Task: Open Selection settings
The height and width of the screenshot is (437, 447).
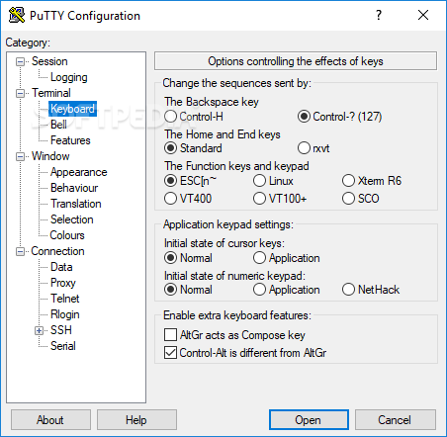Action: pos(71,219)
